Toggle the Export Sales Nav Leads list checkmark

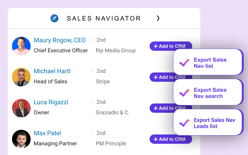pos(184,123)
